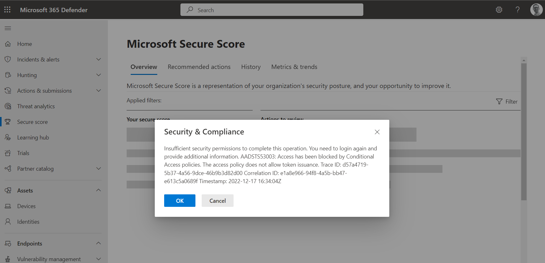Collapse navigation with the hamburger icon

click(x=8, y=28)
